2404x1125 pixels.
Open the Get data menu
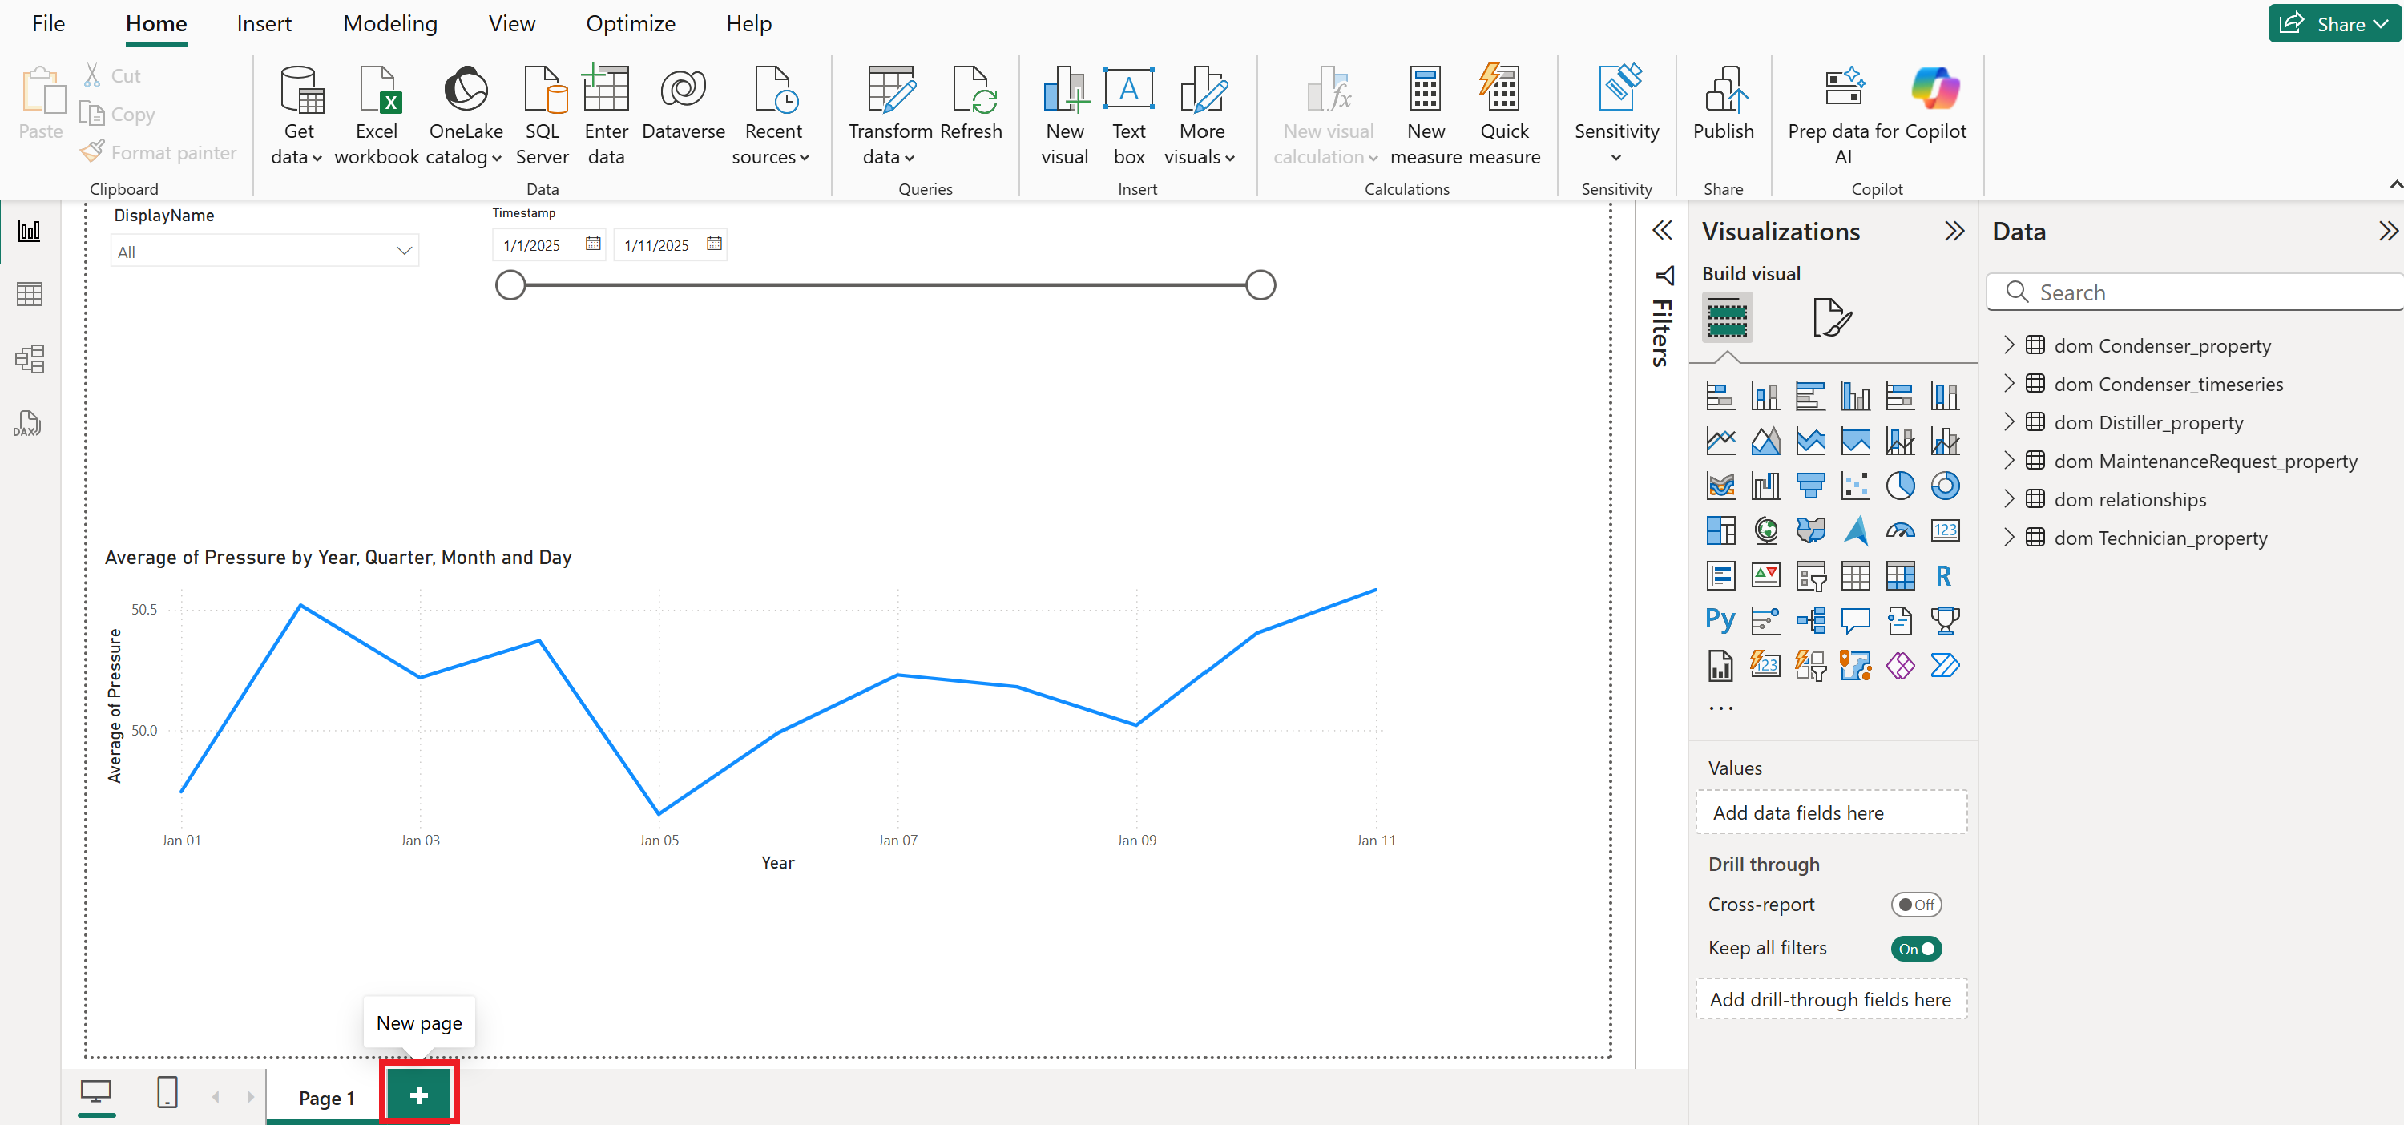tap(299, 115)
